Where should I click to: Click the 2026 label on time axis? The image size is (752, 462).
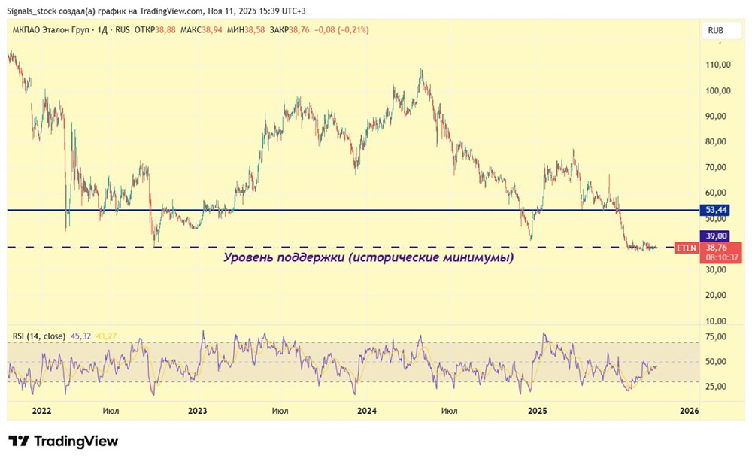(x=689, y=411)
